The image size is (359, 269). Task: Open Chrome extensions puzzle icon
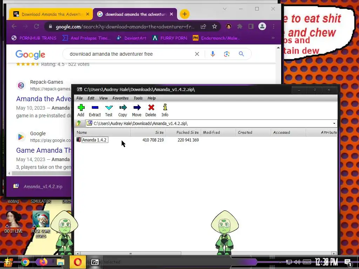(x=240, y=27)
